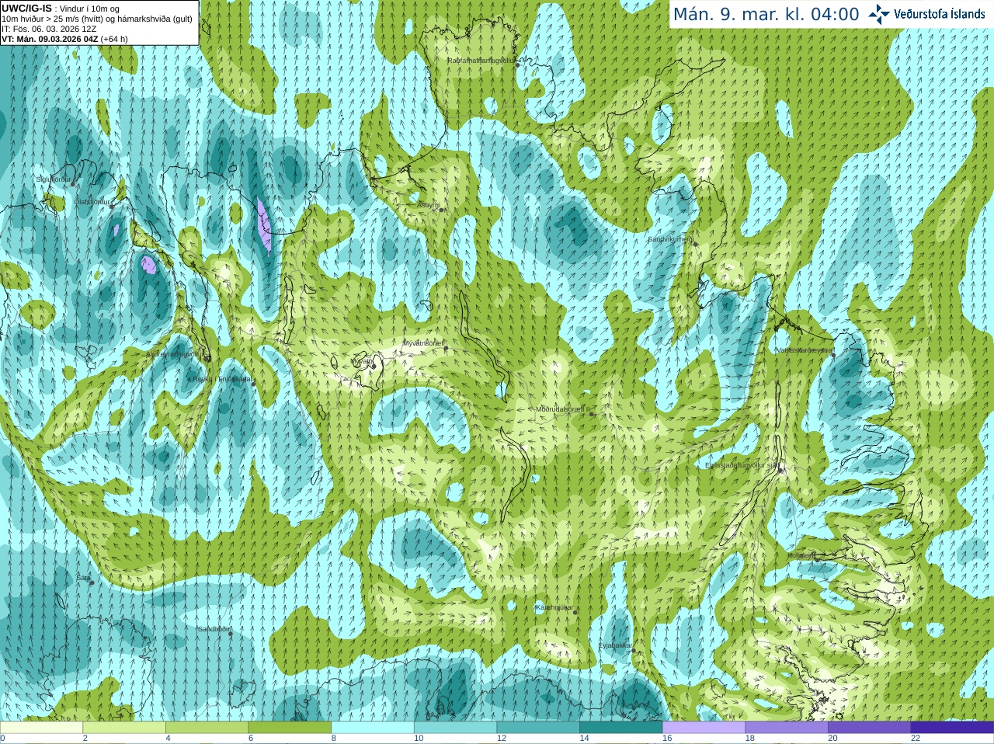Viewport: 994px width, 744px height.
Task: Click the legend value label '22'
Action: click(916, 739)
